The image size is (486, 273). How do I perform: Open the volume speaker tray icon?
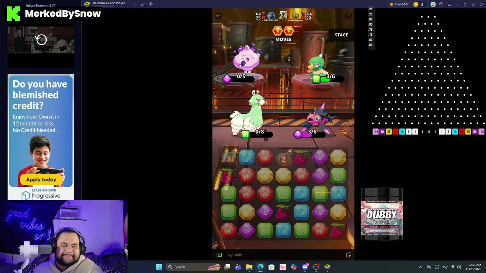(459, 267)
